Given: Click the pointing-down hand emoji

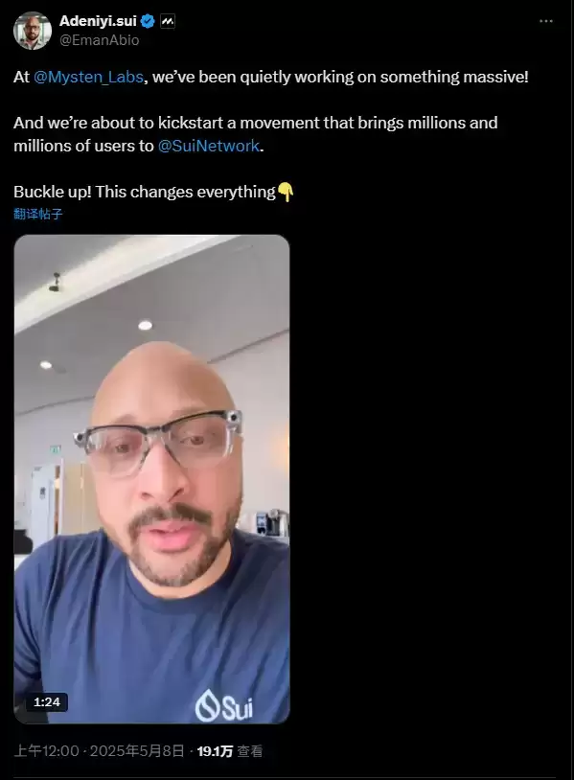Looking at the screenshot, I should coord(286,192).
